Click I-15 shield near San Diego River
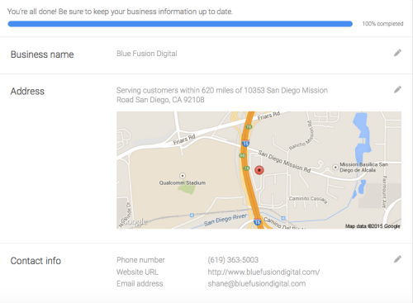 [x=257, y=221]
